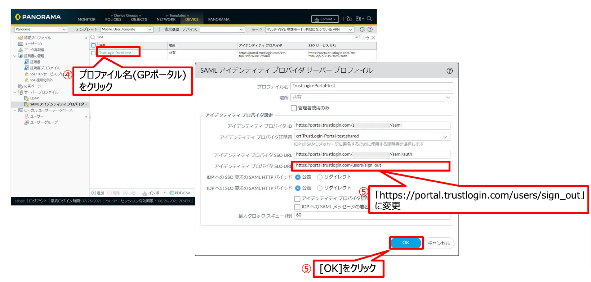This screenshot has width=591, height=282.
Task: Select SAML アイデンティティ プロバイダ in the sidebar
Action: (x=57, y=104)
